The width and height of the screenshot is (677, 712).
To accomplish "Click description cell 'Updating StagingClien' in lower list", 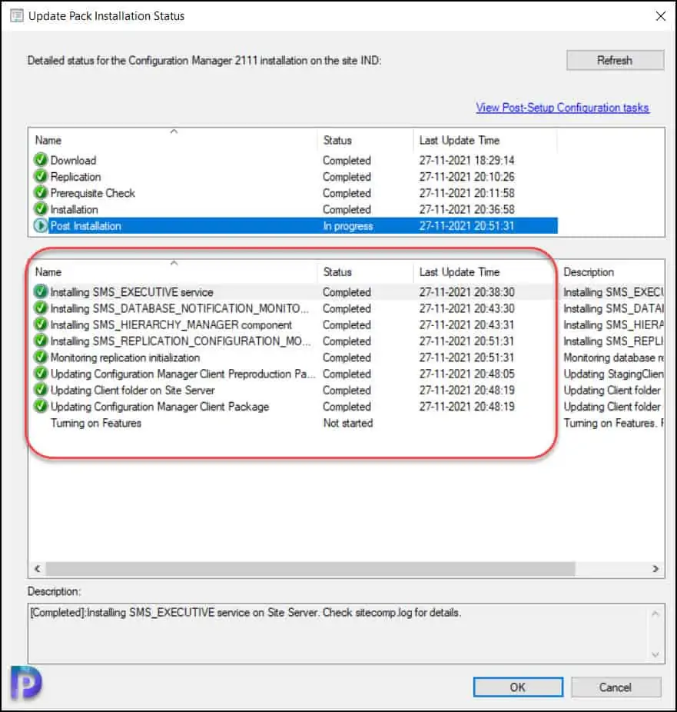I will pyautogui.click(x=613, y=374).
